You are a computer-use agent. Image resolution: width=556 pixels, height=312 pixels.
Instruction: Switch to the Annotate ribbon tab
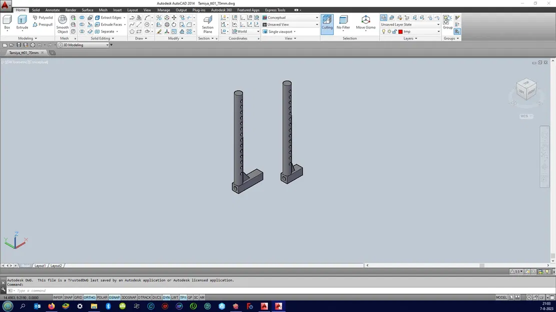click(x=53, y=10)
